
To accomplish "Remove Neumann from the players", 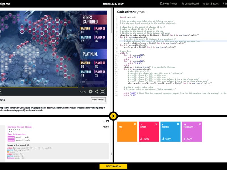I will tap(199, 124).
